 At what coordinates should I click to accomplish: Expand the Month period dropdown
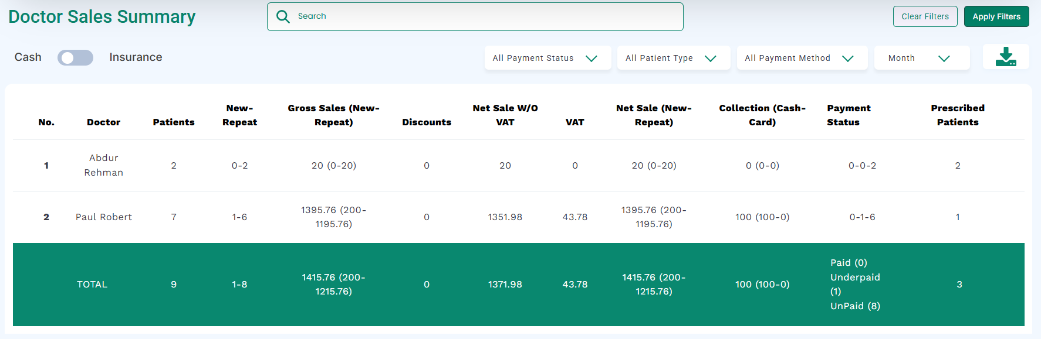click(921, 58)
